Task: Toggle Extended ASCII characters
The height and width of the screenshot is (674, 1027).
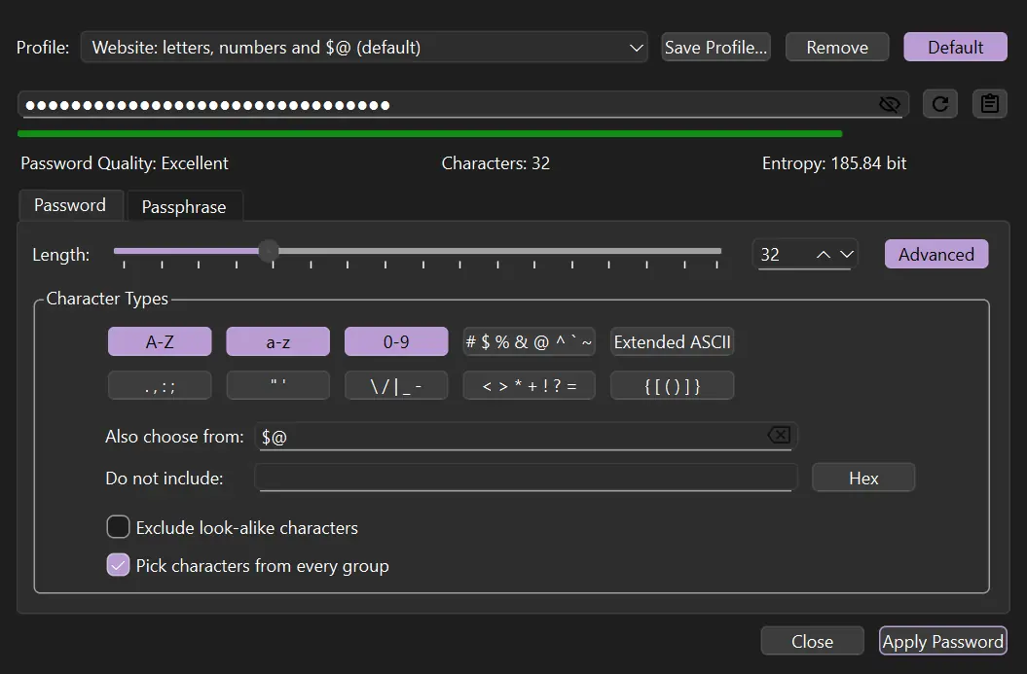Action: click(672, 341)
